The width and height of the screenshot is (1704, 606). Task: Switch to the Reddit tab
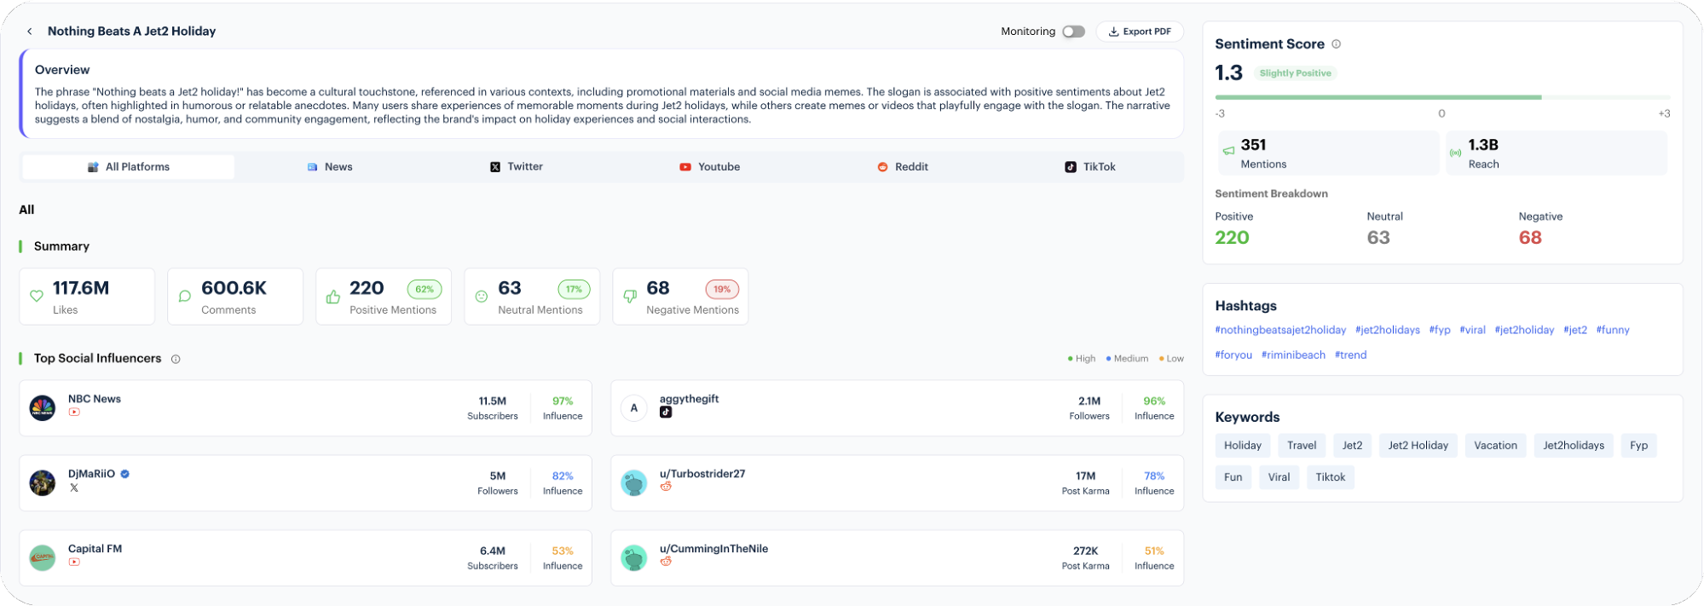903,167
